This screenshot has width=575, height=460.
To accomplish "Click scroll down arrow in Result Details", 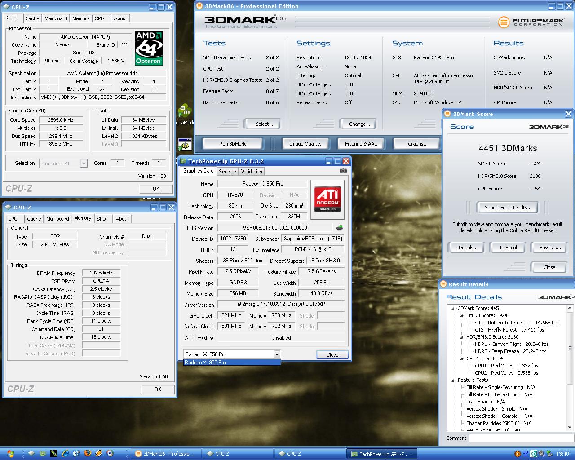I will [x=570, y=427].
